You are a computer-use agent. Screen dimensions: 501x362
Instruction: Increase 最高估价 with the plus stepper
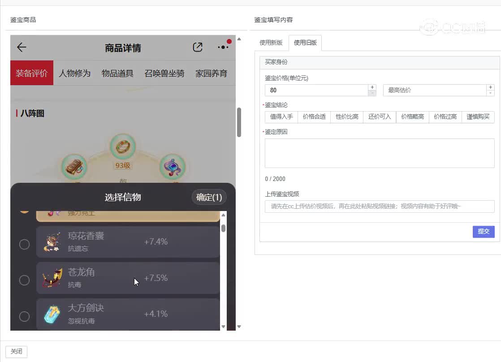[490, 87]
